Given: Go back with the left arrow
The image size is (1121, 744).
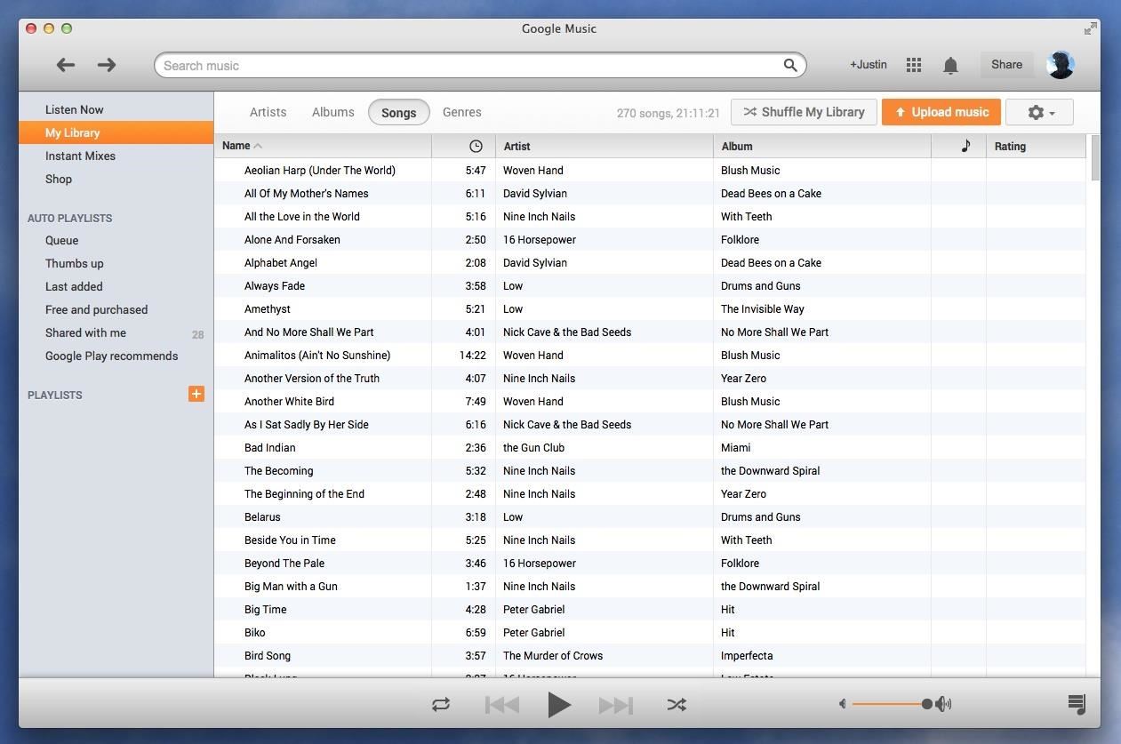Looking at the screenshot, I should pyautogui.click(x=65, y=65).
